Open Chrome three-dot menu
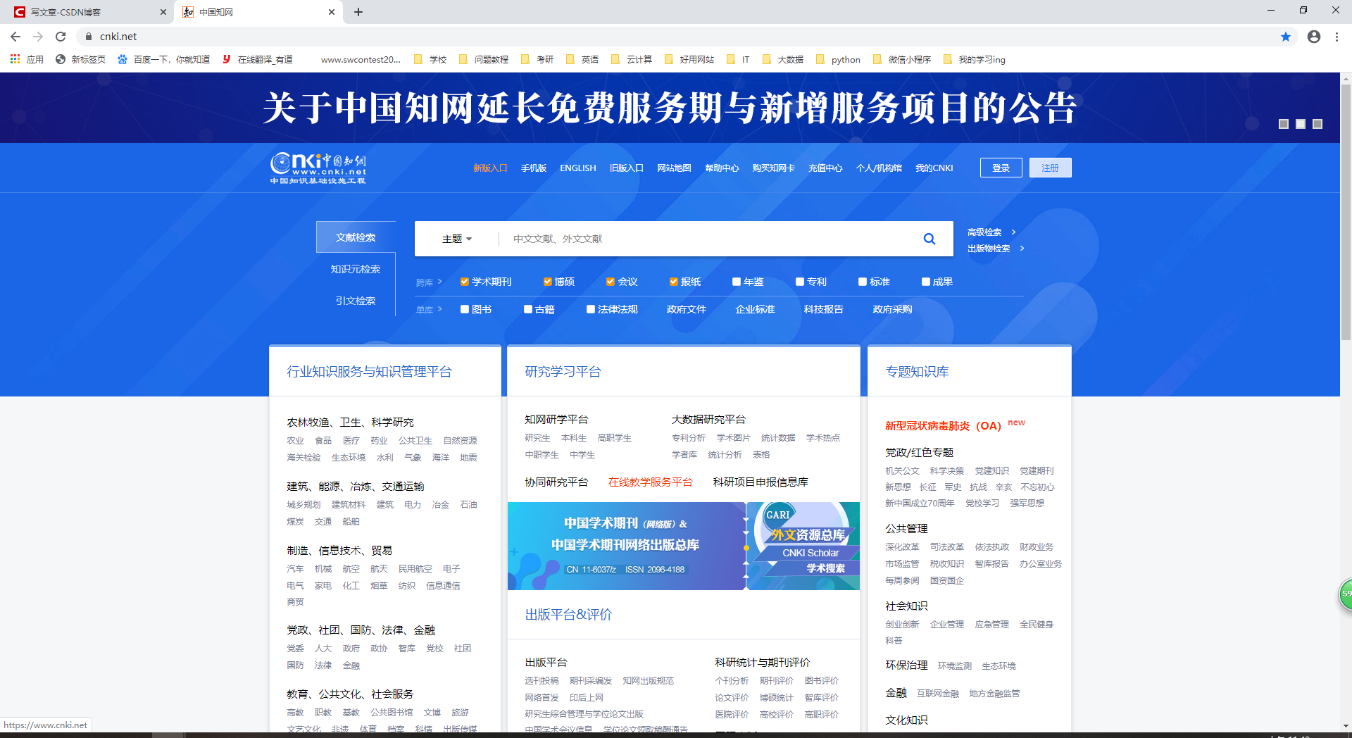This screenshot has height=738, width=1352. 1337,37
